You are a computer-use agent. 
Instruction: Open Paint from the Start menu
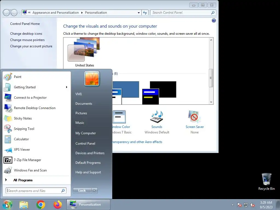[x=37, y=77]
